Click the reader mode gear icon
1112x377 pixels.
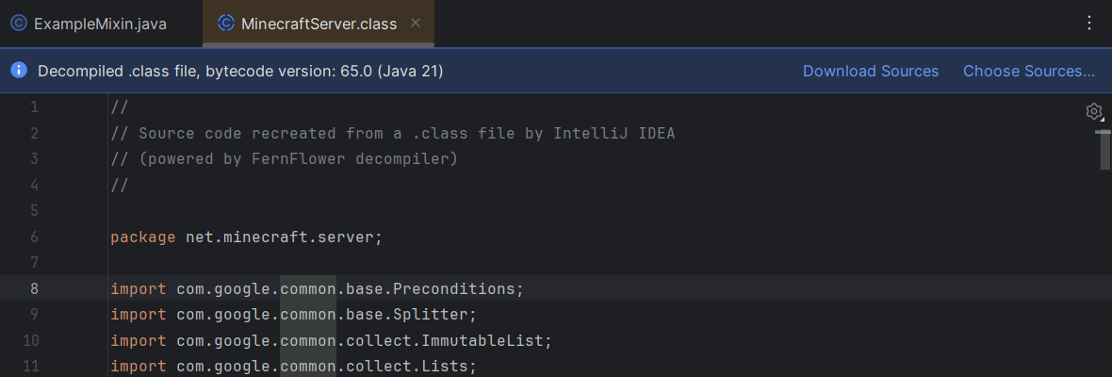[1094, 112]
